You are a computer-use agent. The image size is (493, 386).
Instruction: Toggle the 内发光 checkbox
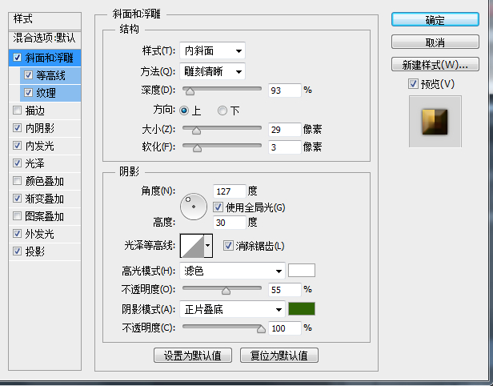coord(17,145)
